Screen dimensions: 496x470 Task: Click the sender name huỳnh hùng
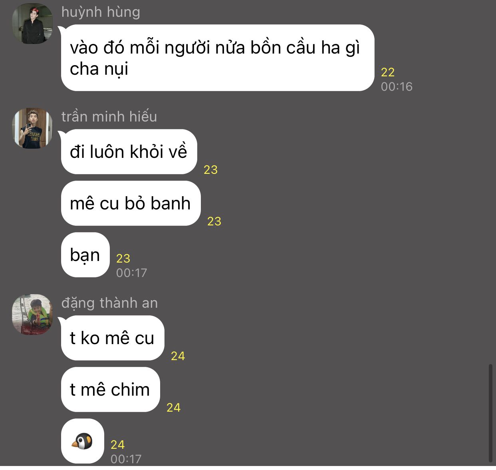coord(101,12)
